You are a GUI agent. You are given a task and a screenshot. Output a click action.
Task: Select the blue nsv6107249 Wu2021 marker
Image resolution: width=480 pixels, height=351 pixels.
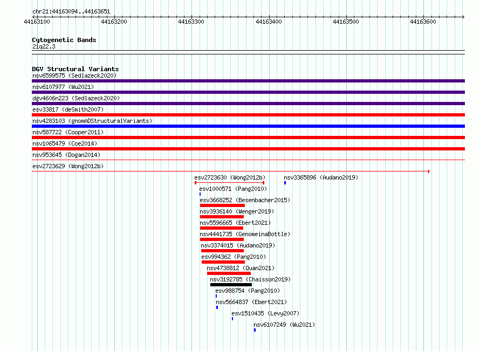[x=255, y=330]
